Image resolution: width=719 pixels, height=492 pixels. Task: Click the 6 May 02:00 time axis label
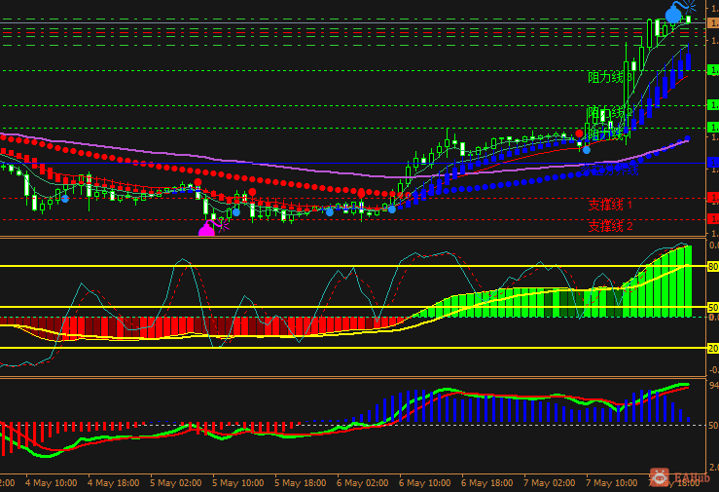[362, 483]
